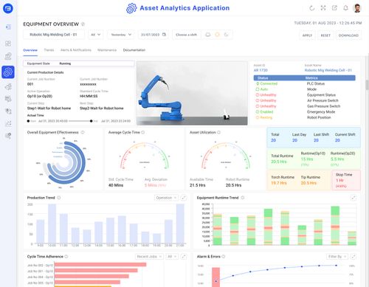Click the Total Runtime 20.5 Hrs value
This screenshot has width=369, height=287.
279,162
